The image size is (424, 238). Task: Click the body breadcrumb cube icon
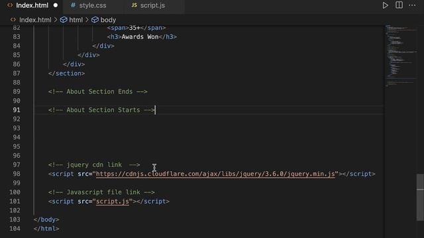click(95, 20)
